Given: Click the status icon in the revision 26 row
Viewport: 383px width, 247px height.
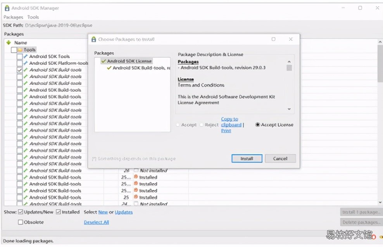Looking at the screenshot, I should [136, 170].
